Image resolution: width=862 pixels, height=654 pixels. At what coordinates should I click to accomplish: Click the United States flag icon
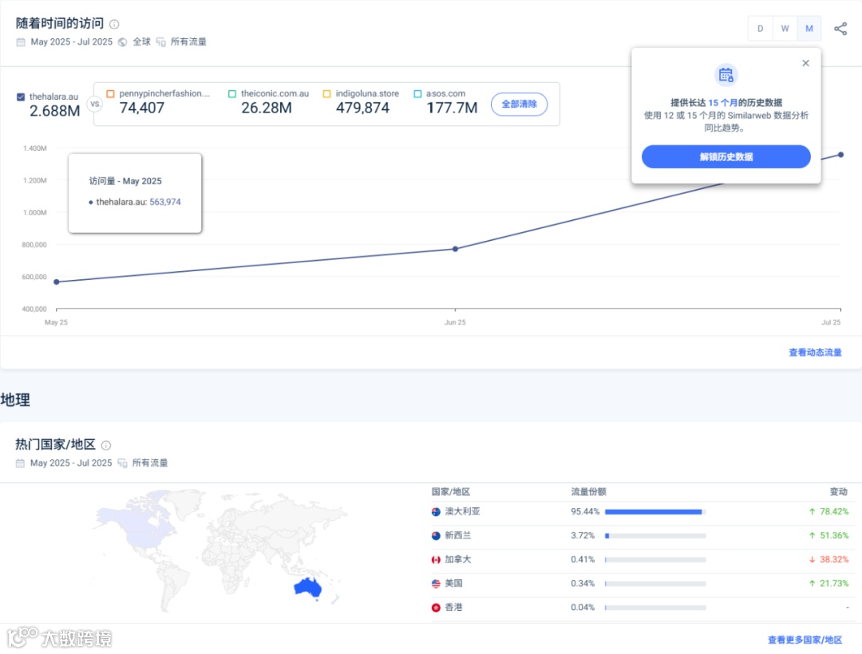click(x=436, y=584)
